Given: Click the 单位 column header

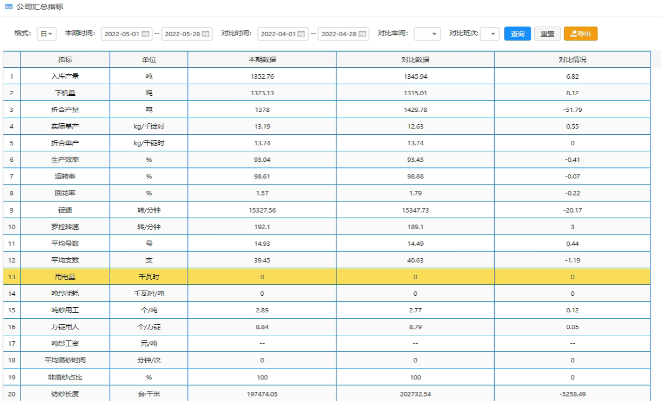Looking at the screenshot, I should pos(149,60).
